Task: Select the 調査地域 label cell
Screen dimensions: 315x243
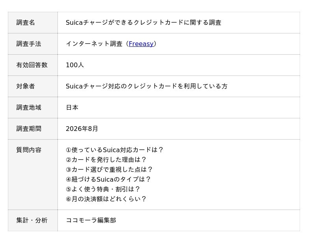Action: pos(33,108)
